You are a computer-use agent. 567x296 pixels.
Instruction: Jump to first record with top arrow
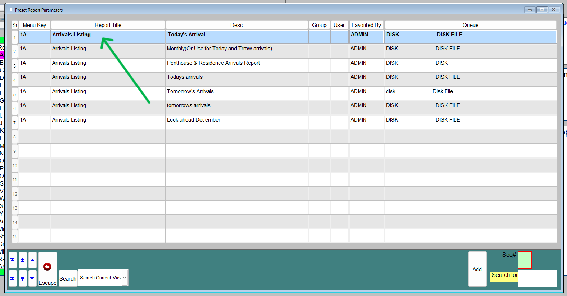click(13, 260)
